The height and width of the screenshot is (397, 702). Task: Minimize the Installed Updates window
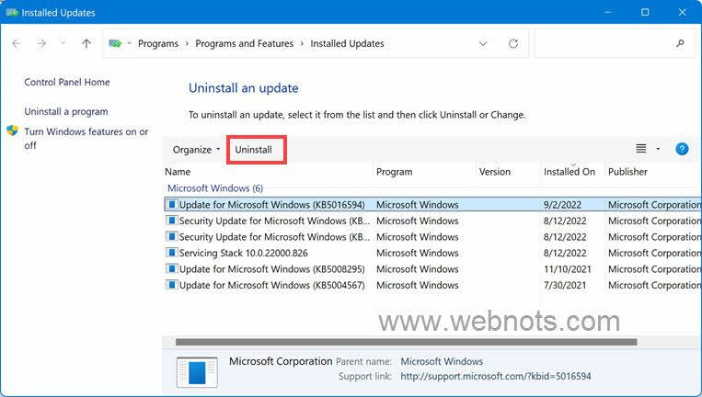[607, 12]
